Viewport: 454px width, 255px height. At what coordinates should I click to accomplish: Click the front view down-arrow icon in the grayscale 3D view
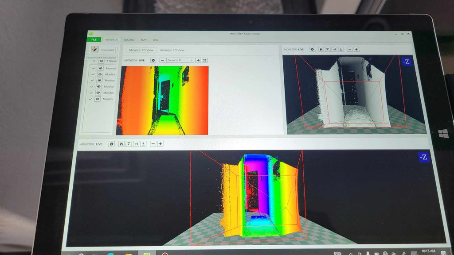tap(341, 50)
